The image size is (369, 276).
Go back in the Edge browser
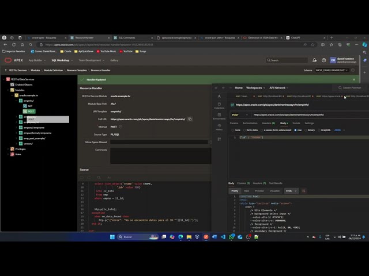(x=5, y=45)
